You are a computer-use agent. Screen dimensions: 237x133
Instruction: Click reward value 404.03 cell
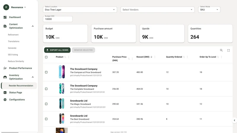pos(140,89)
